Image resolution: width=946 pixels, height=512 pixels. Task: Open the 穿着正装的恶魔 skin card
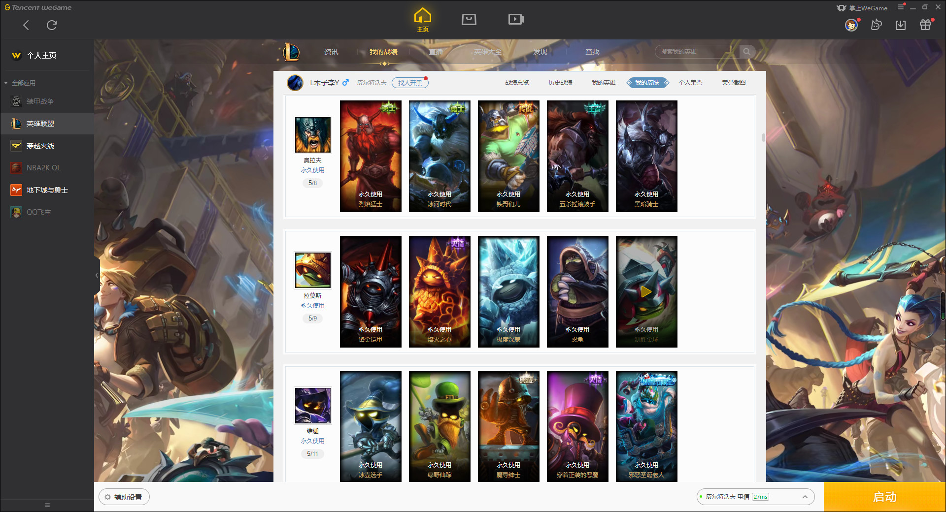click(x=577, y=426)
